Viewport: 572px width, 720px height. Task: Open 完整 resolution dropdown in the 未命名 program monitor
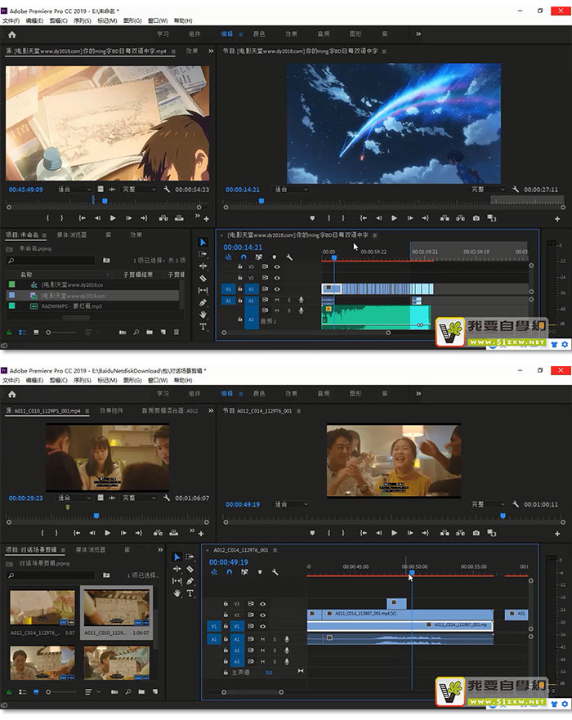click(488, 189)
